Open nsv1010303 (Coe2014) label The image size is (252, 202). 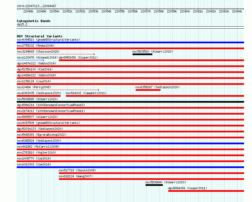point(34,164)
